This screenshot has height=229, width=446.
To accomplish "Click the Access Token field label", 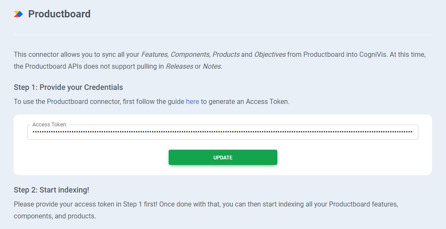I will tap(50, 125).
